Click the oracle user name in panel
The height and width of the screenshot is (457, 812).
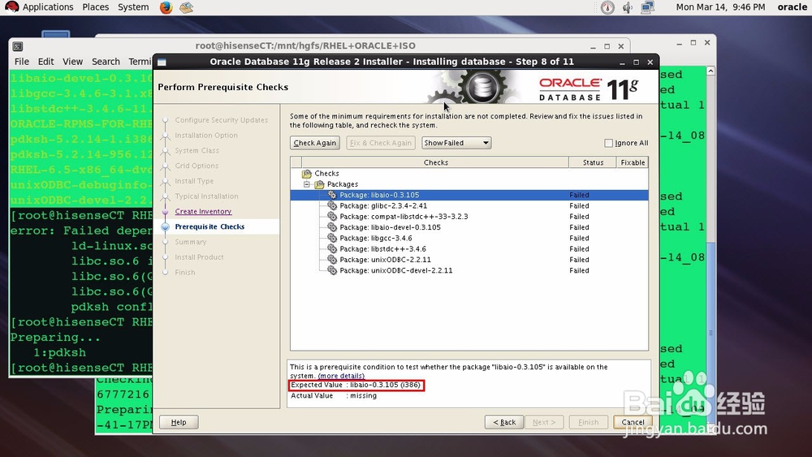(x=792, y=7)
